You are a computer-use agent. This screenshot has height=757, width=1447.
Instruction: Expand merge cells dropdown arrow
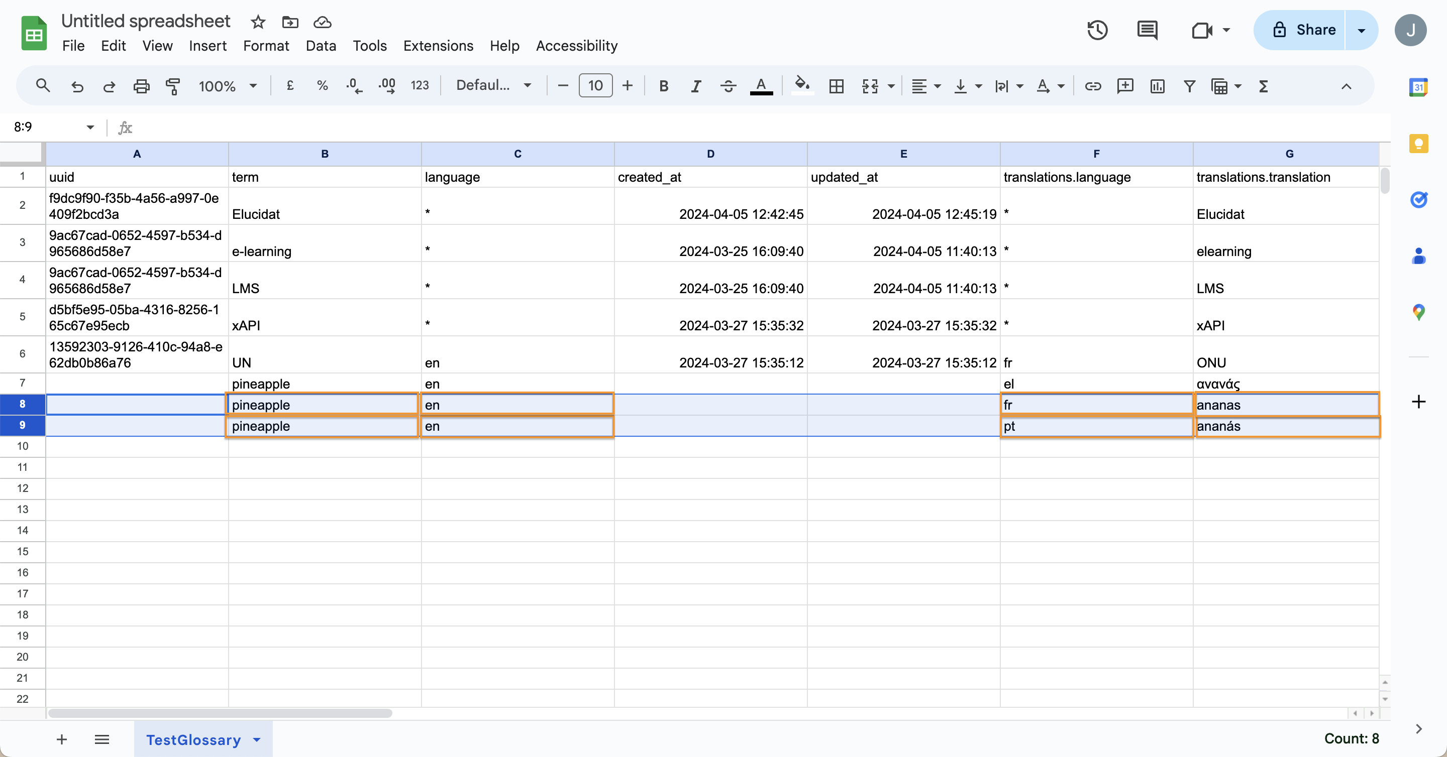[891, 86]
